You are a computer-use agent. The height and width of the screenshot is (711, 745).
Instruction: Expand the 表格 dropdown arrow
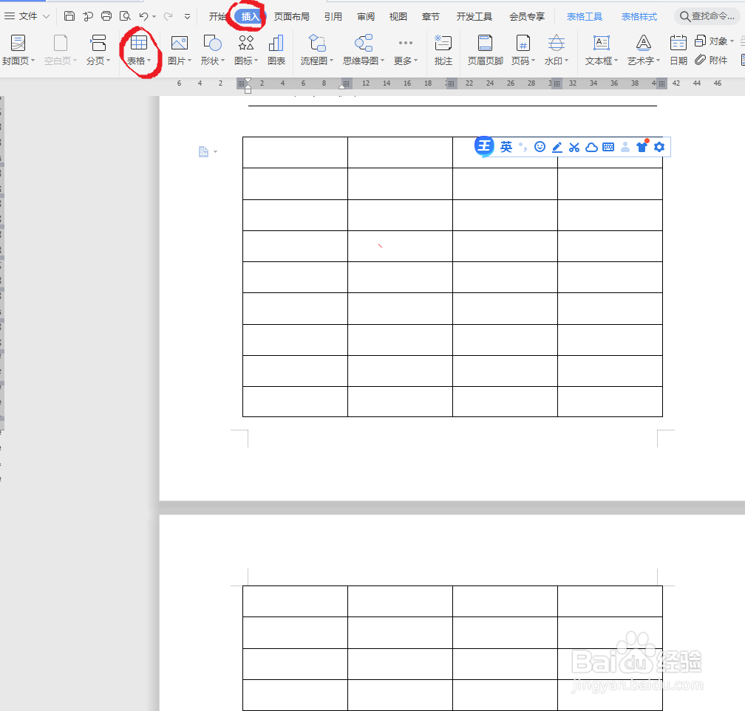pyautogui.click(x=149, y=61)
